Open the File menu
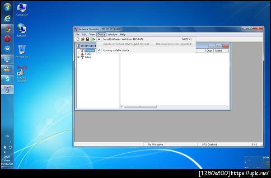Viewport: 271px width, 178px height. 77,34
